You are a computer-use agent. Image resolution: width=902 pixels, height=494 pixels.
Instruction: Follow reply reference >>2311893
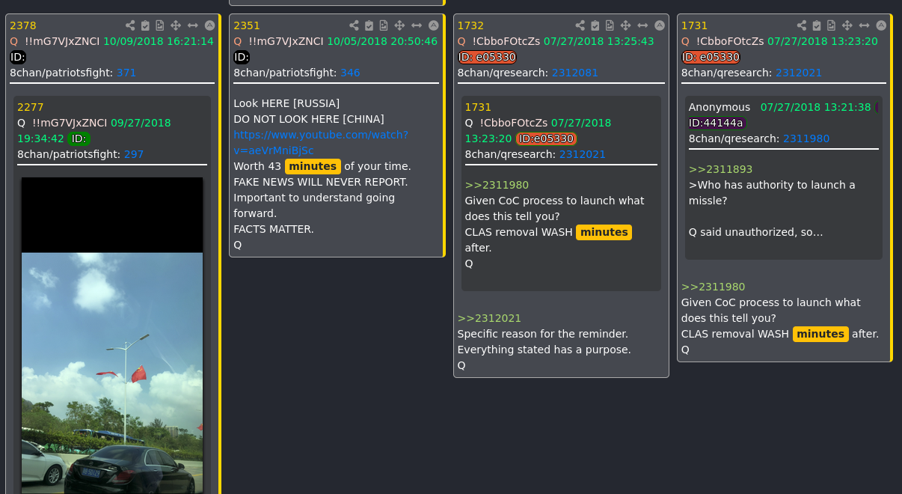pyautogui.click(x=720, y=169)
